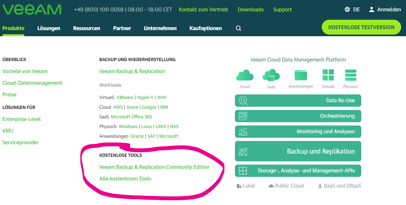Image resolution: width=406 pixels, height=205 pixels.
Task: Open Cloud-Datenmanagement link
Action: pyautogui.click(x=32, y=83)
